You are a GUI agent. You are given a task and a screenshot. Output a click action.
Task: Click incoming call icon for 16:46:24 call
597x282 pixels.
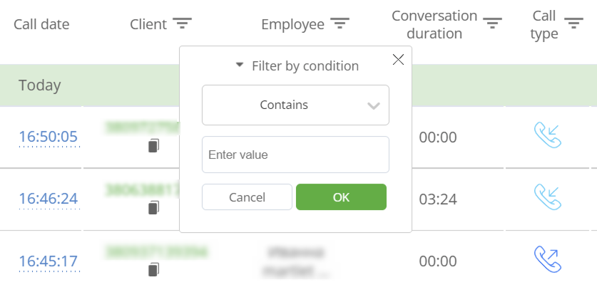[x=548, y=197]
